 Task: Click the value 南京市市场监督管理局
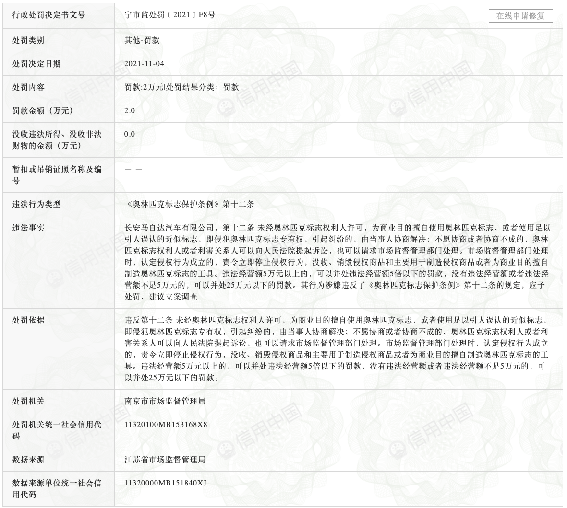pyautogui.click(x=165, y=401)
